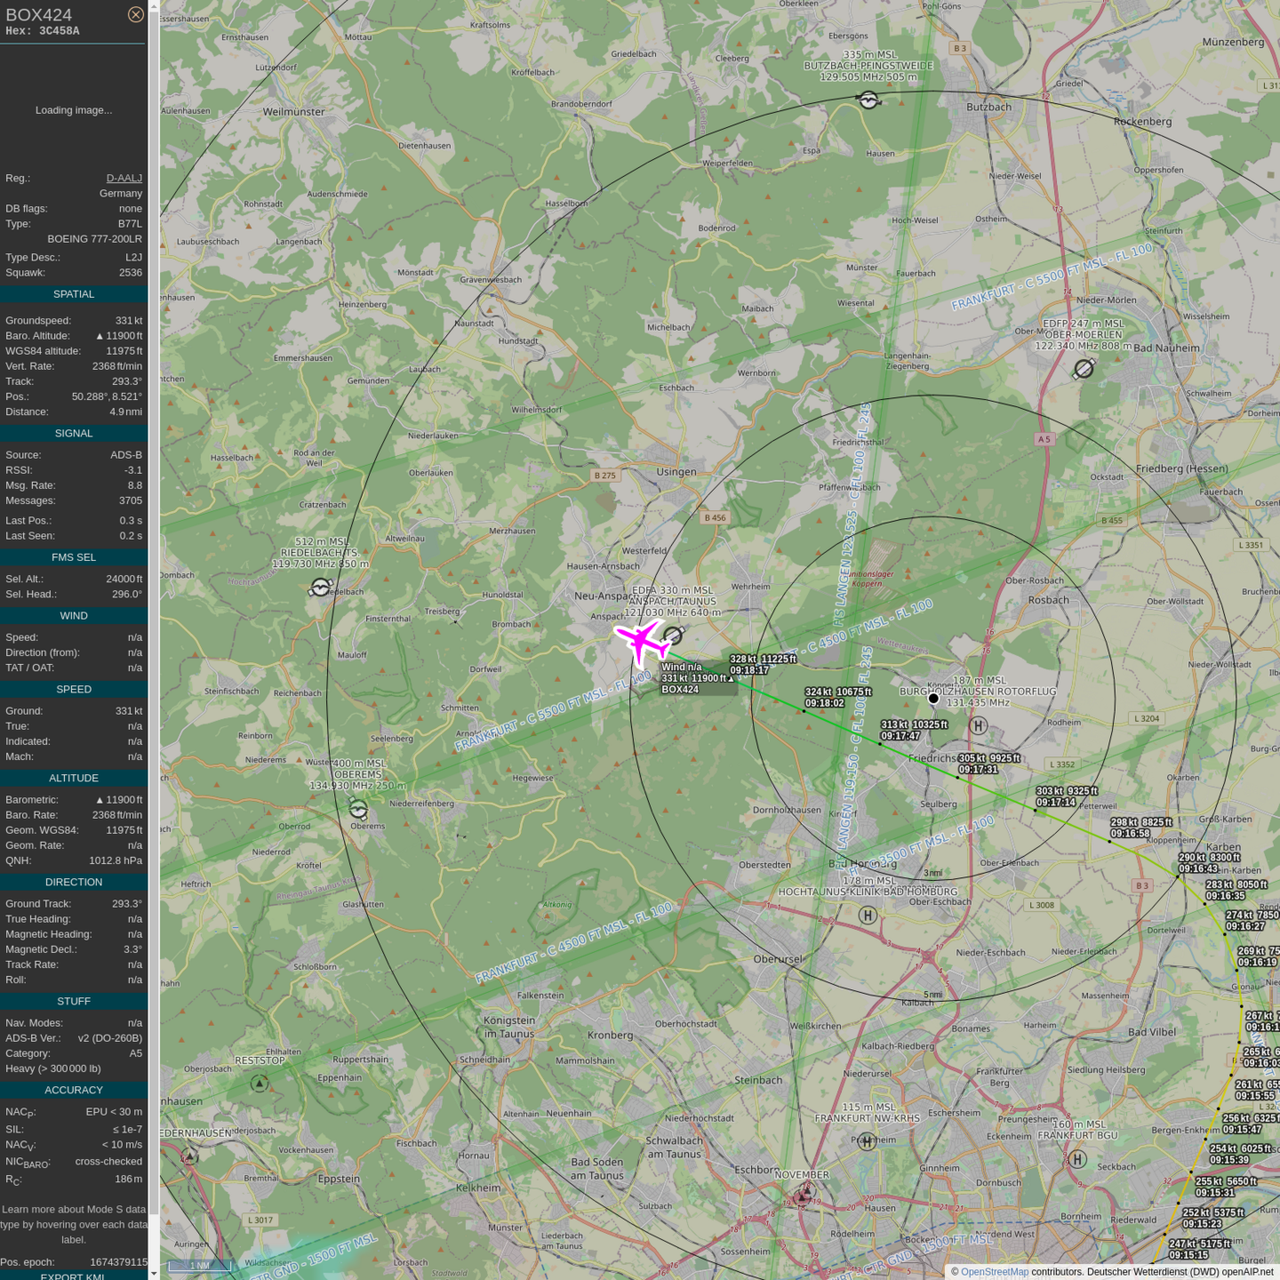Click the Ober-Moerlen EDFP airfield icon
The image size is (1280, 1280).
point(1084,368)
